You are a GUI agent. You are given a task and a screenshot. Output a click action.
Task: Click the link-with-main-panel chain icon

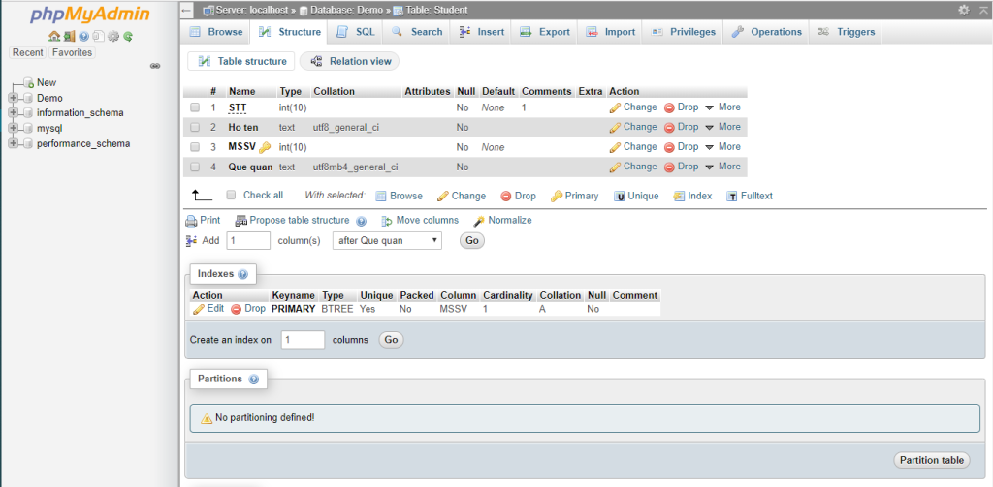154,66
